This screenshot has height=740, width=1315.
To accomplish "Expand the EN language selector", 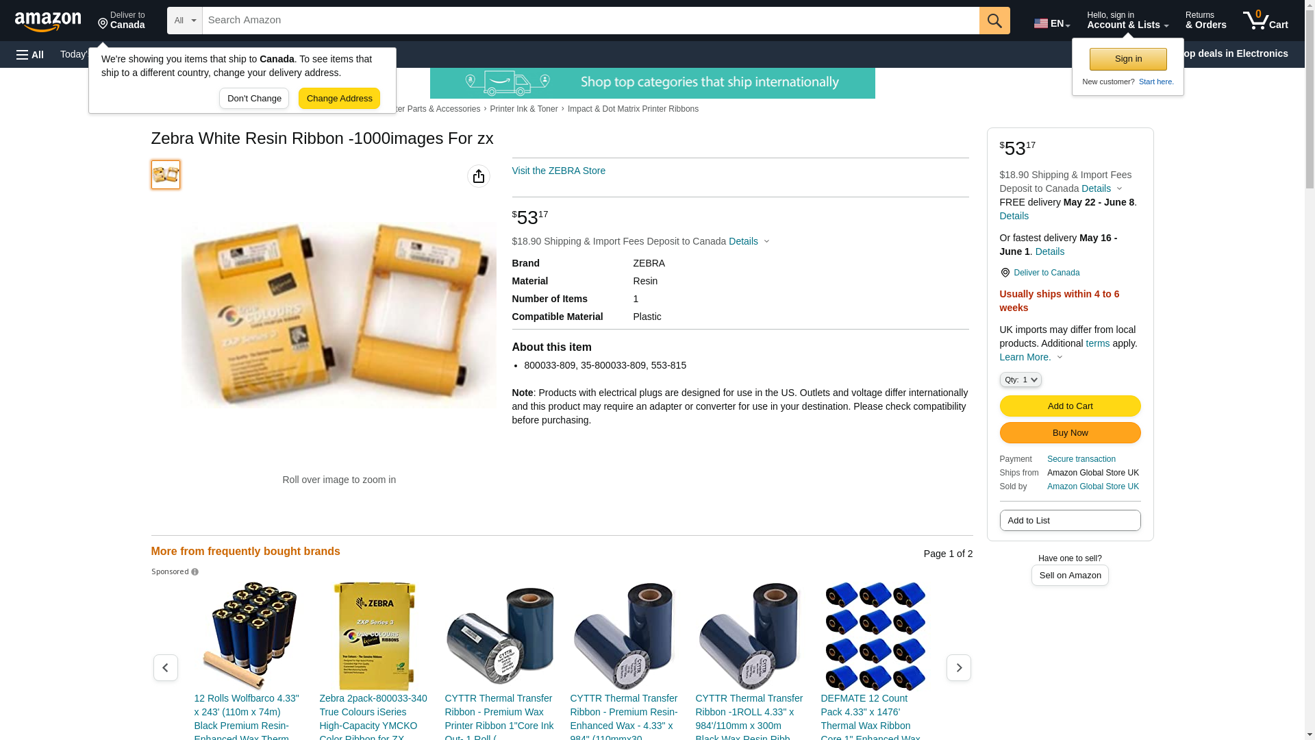I will click(x=1052, y=23).
